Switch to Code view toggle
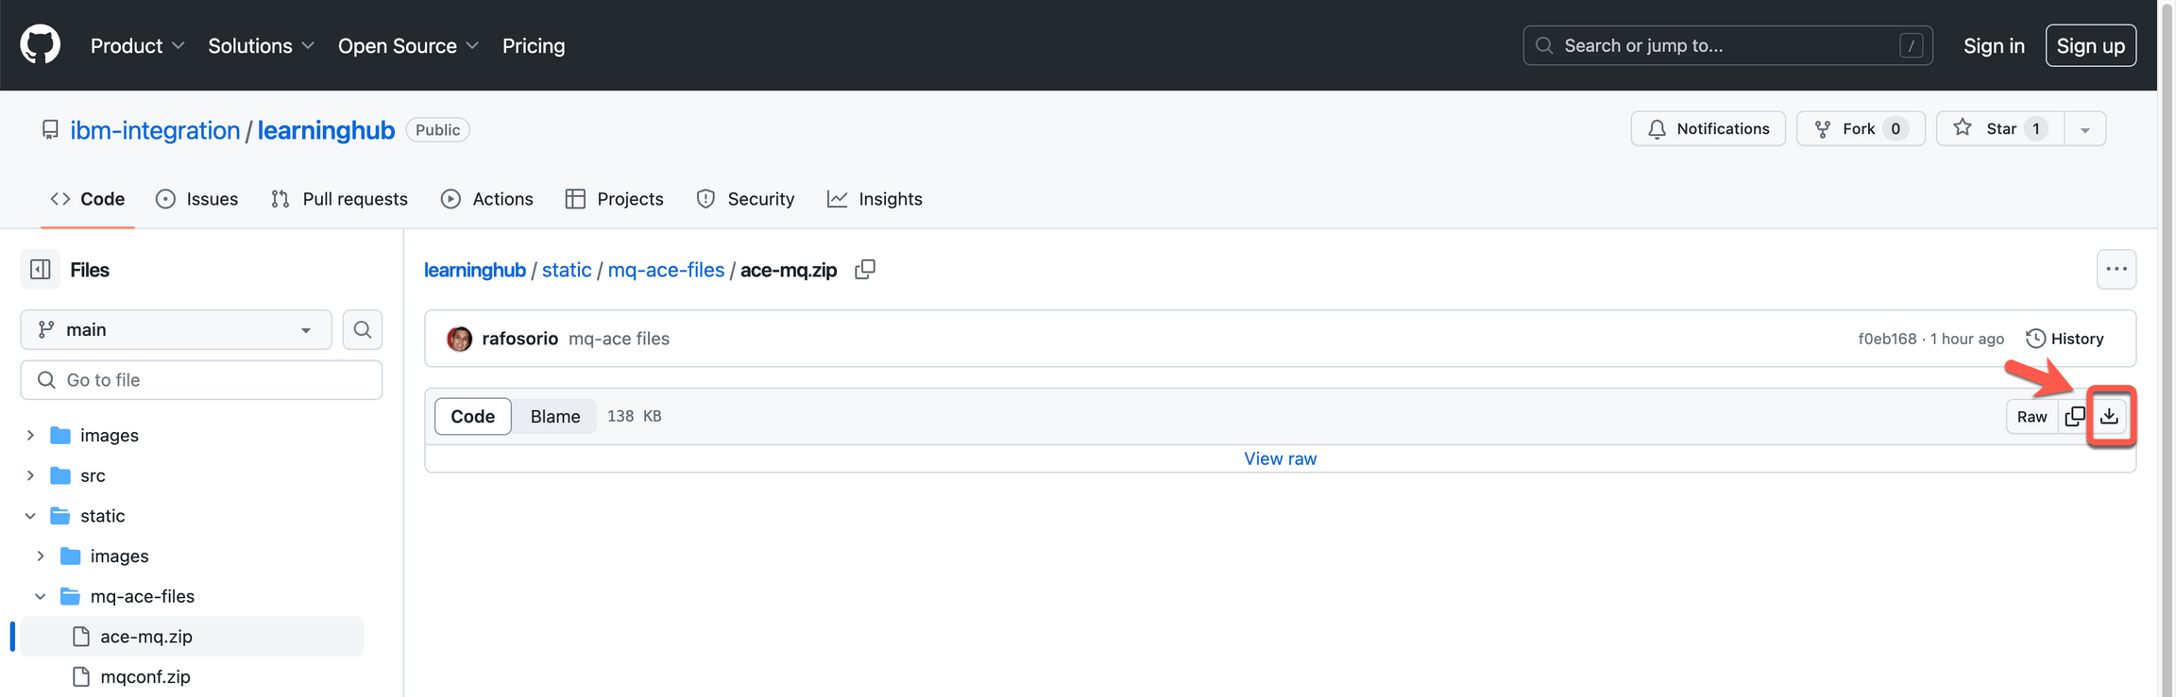The width and height of the screenshot is (2176, 697). pos(472,416)
